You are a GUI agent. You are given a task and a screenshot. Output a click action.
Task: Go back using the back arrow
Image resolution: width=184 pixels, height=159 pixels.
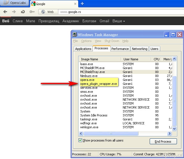pyautogui.click(x=6, y=12)
